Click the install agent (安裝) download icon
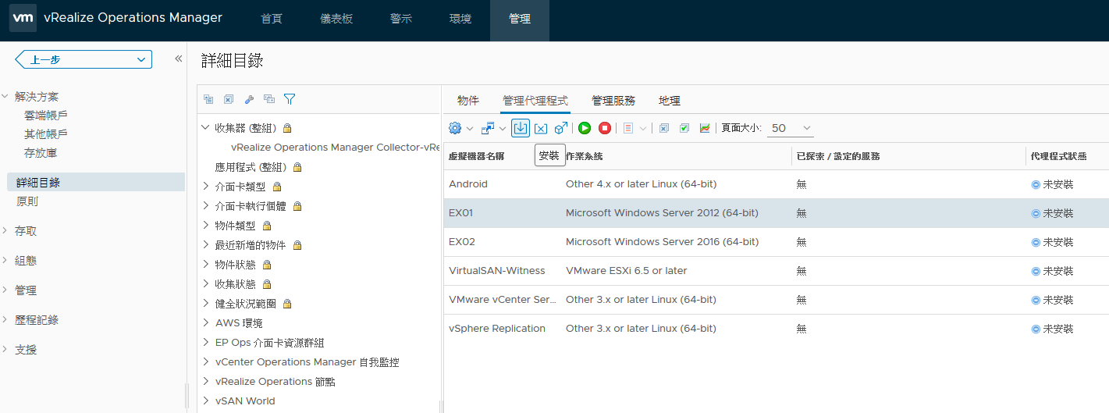Image resolution: width=1109 pixels, height=413 pixels. (x=521, y=128)
